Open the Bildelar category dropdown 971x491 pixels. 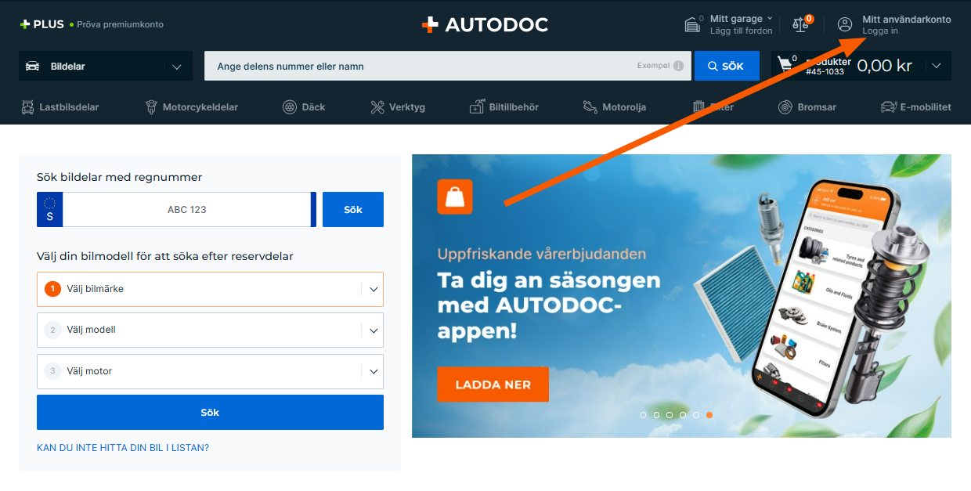tap(106, 66)
